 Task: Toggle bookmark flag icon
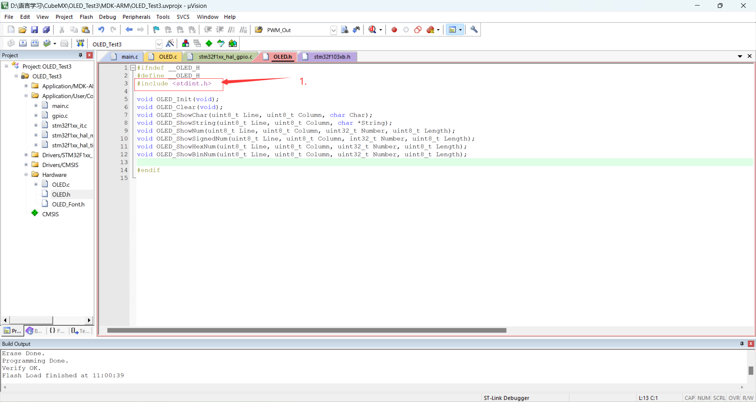(x=156, y=30)
